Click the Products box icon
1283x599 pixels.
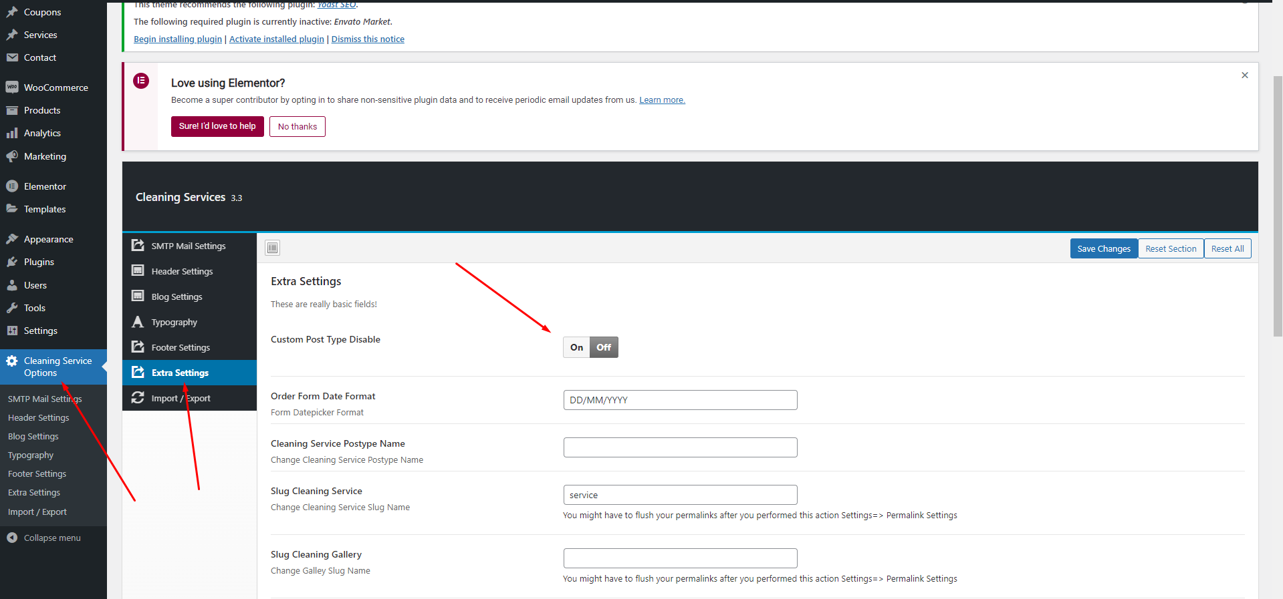coord(12,110)
